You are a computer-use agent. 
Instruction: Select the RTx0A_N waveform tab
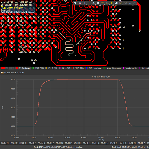click(x=5, y=143)
